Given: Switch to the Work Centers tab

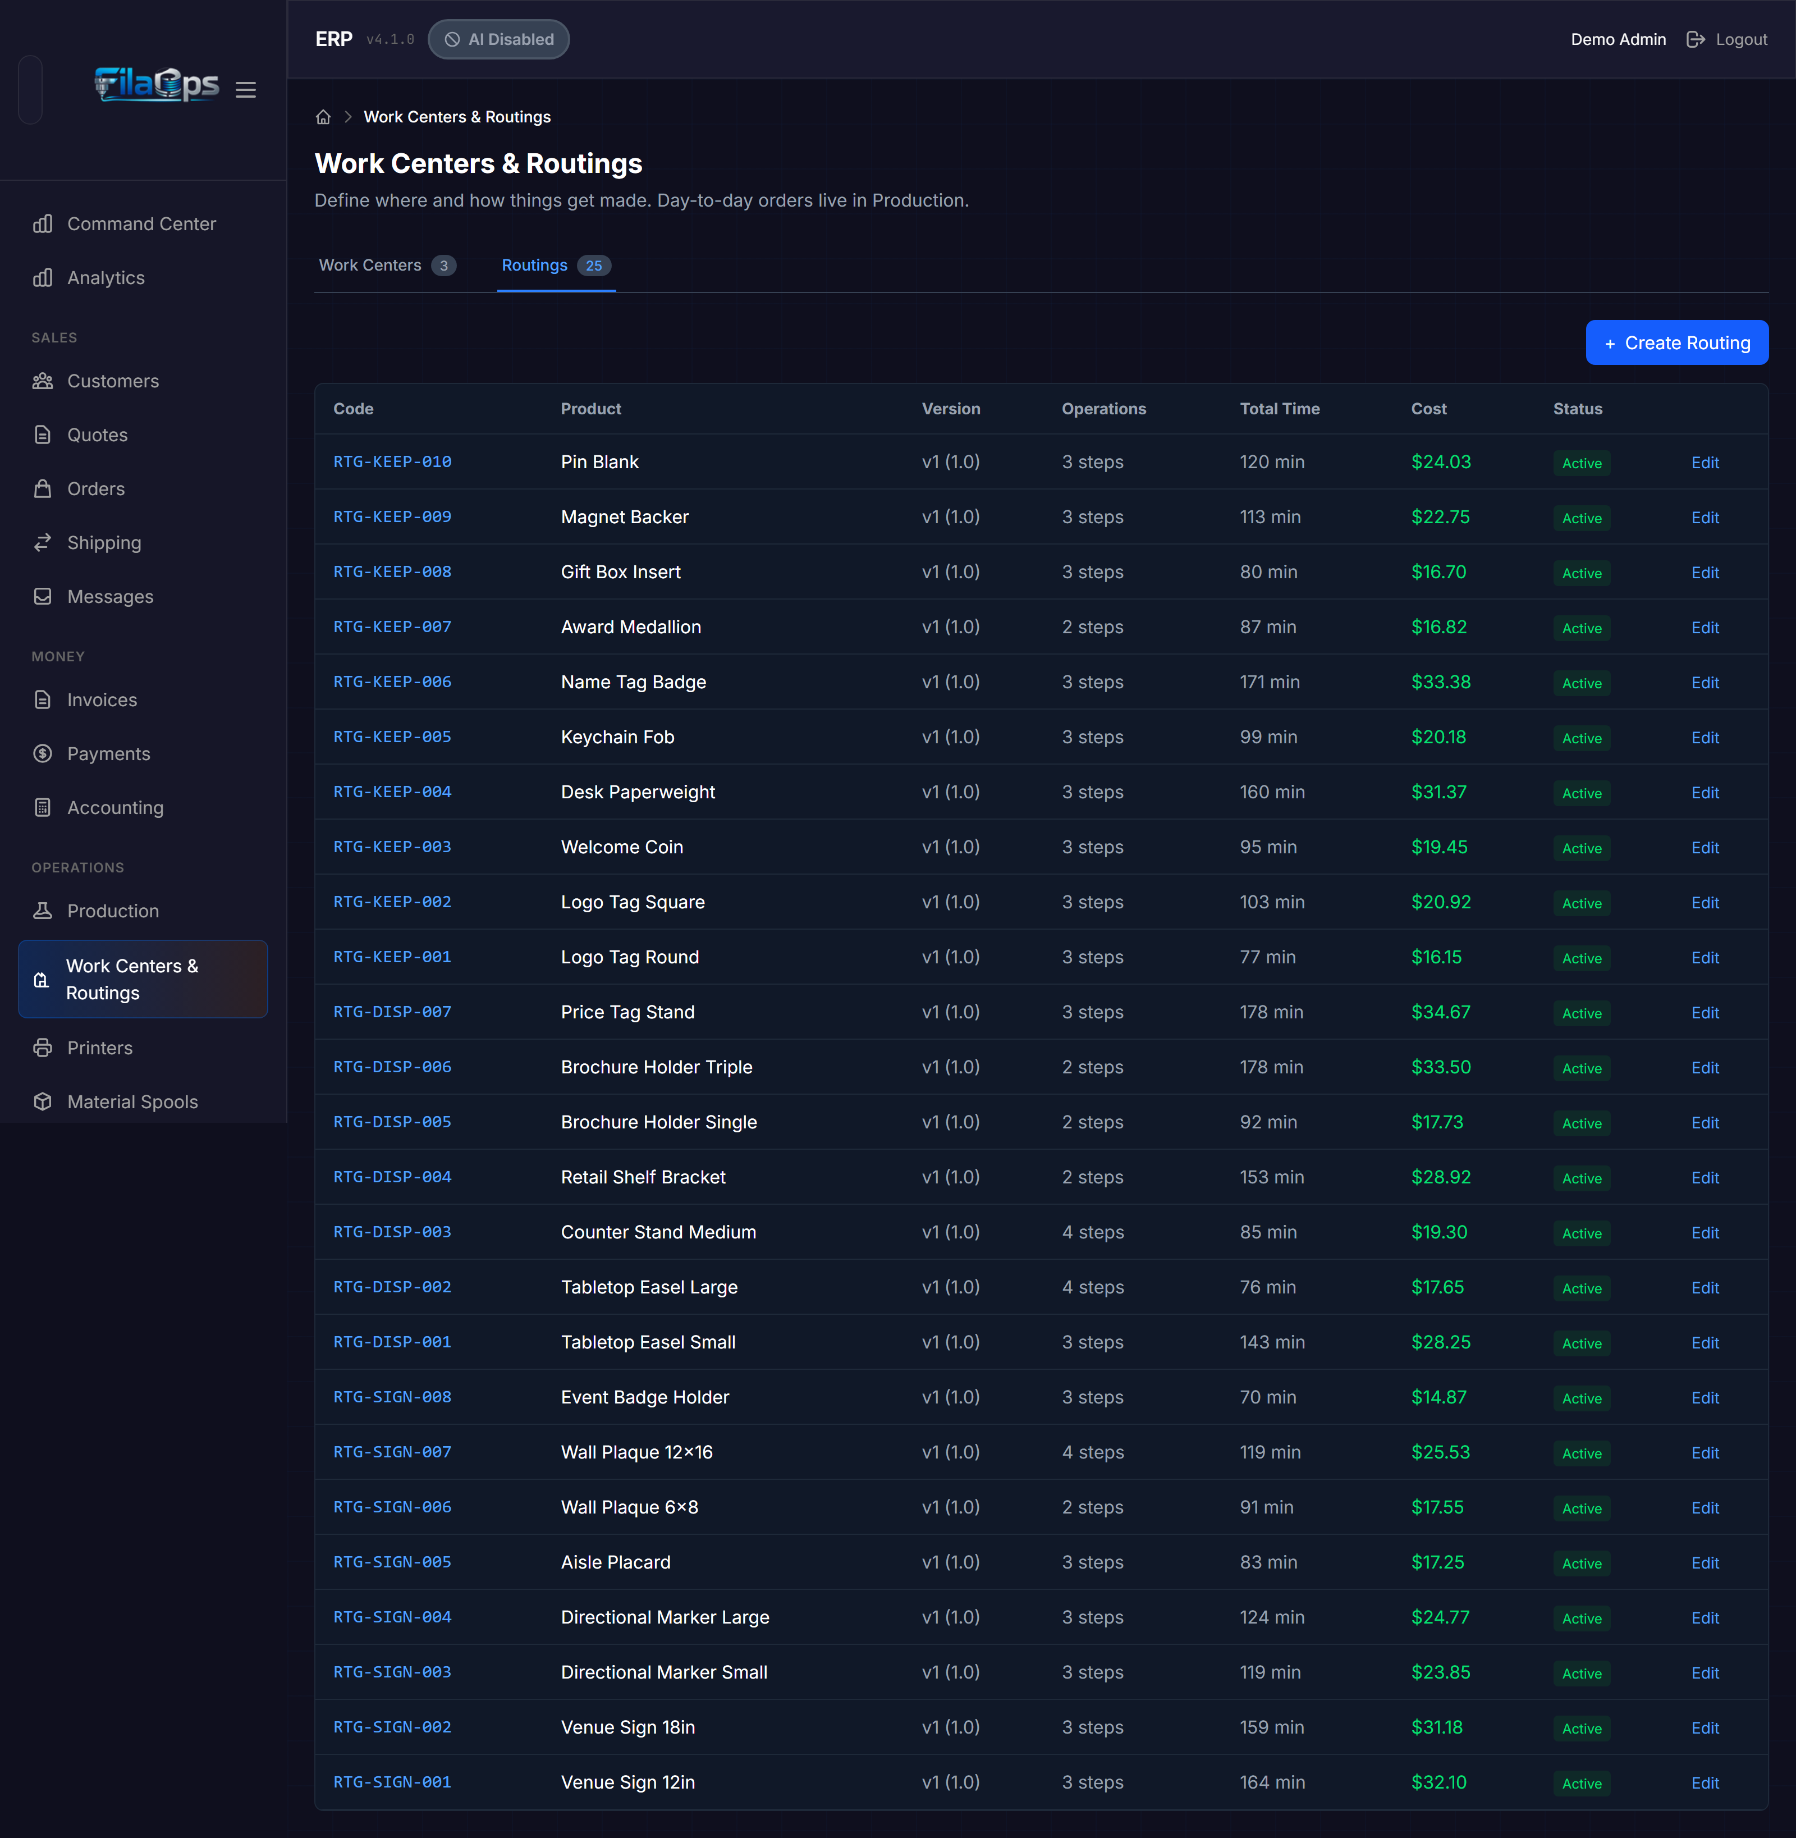Looking at the screenshot, I should pyautogui.click(x=387, y=265).
